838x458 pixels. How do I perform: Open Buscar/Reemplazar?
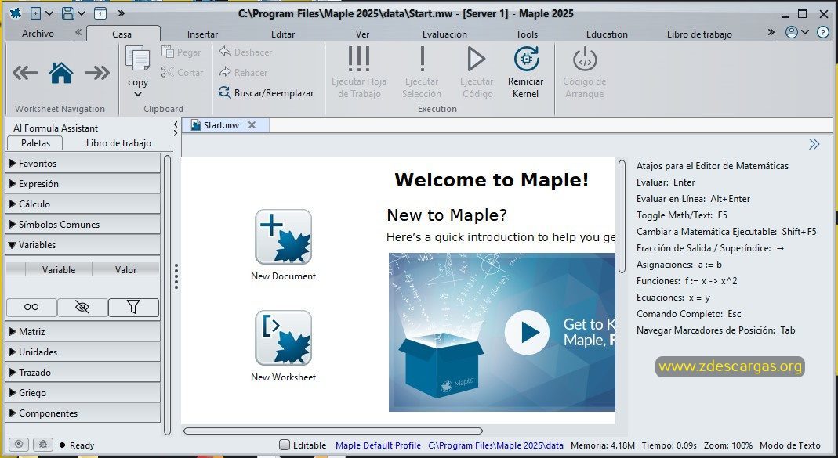(267, 93)
